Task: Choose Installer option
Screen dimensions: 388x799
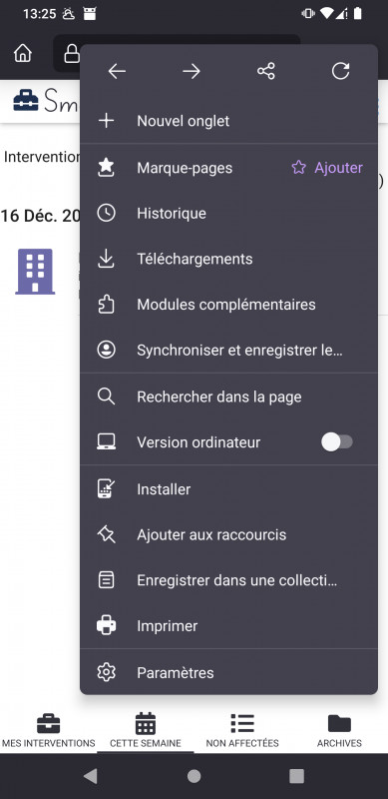Action: point(228,489)
